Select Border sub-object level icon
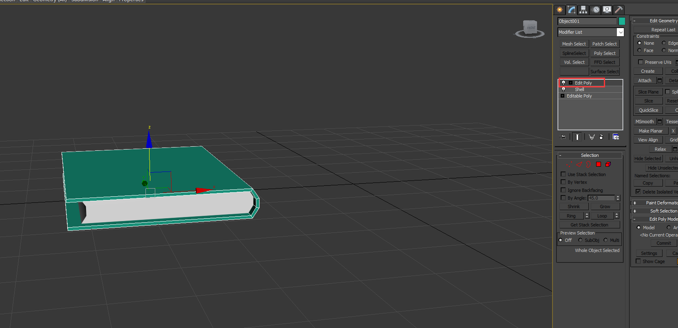The image size is (678, 328). click(x=589, y=164)
